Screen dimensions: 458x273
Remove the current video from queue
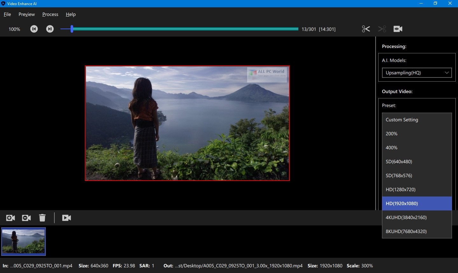click(26, 218)
